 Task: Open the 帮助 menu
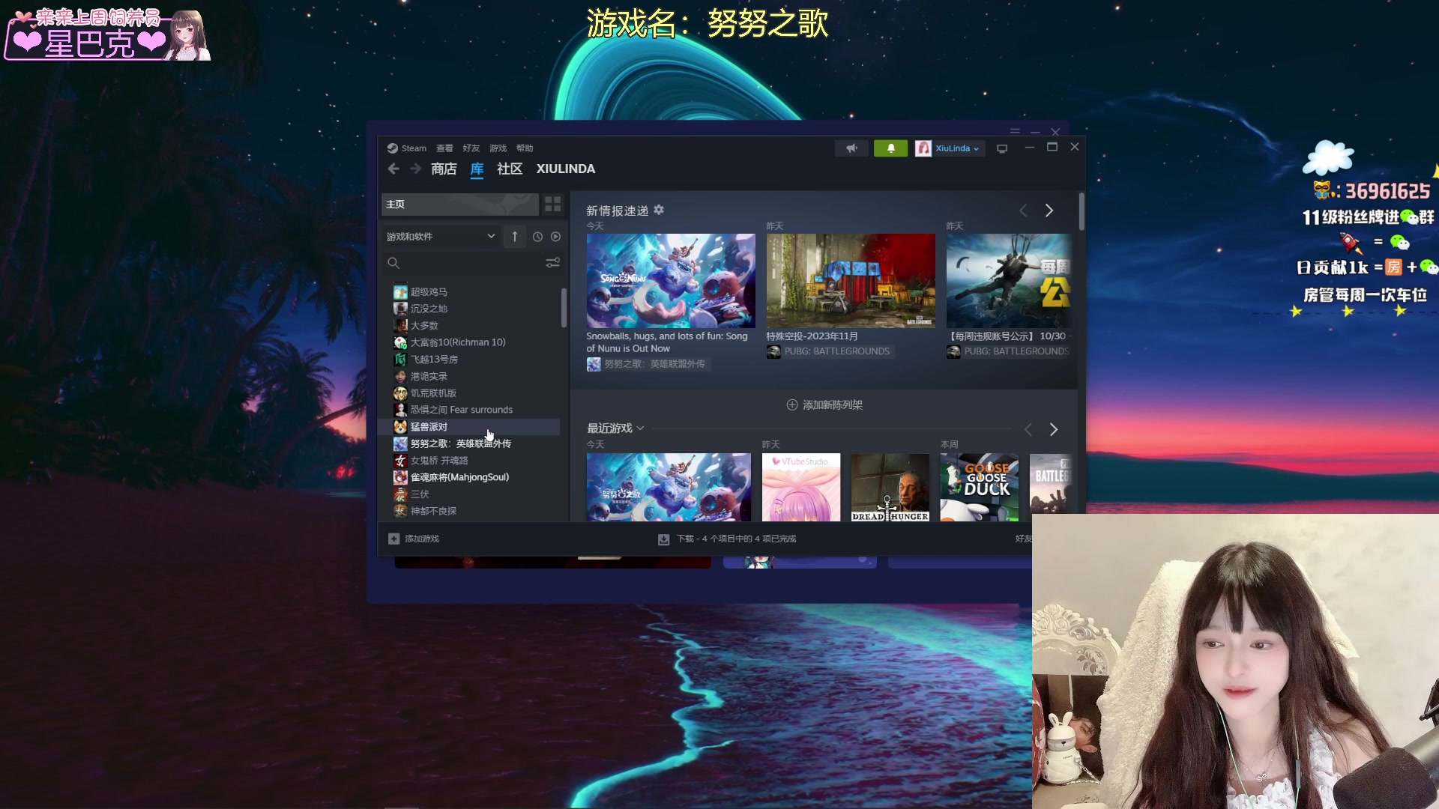pyautogui.click(x=525, y=148)
